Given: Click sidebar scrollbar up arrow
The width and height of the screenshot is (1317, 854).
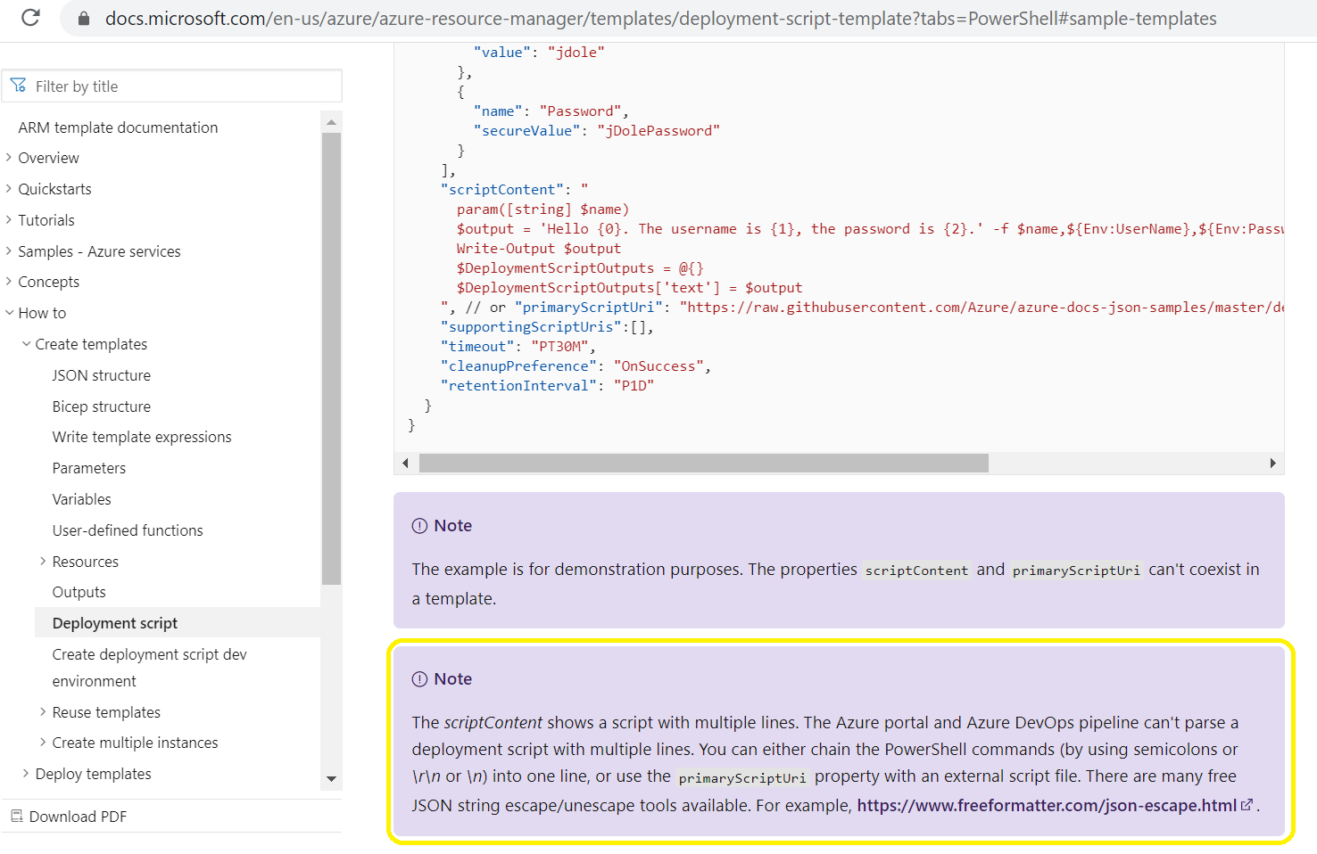Looking at the screenshot, I should pos(331,122).
